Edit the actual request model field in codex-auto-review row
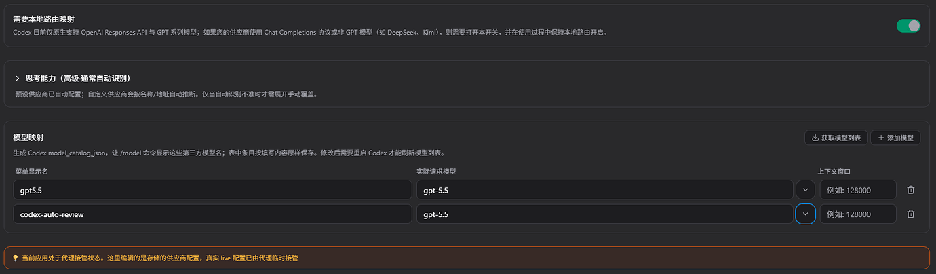This screenshot has width=936, height=274. click(604, 214)
